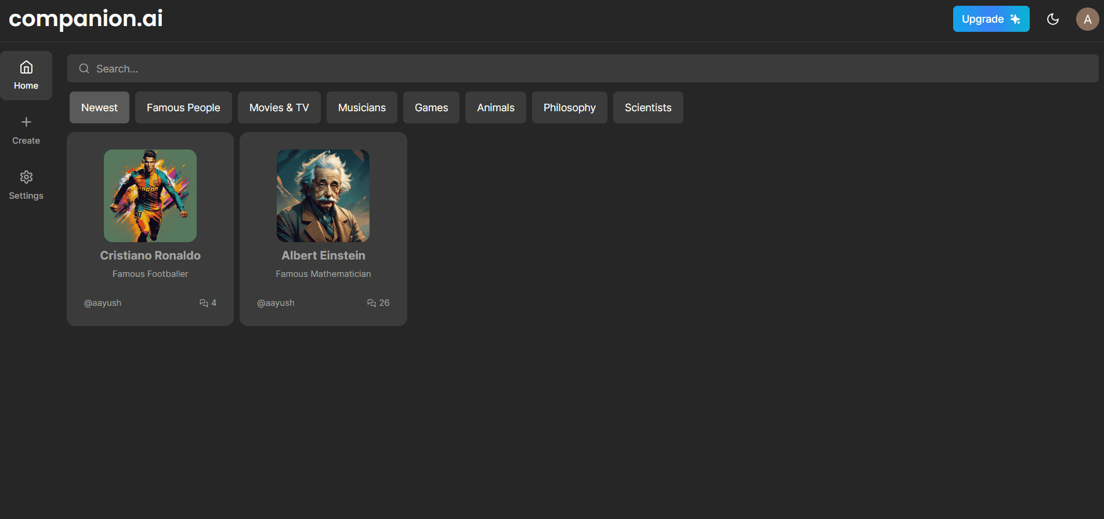Select the Games category
This screenshot has height=519, width=1104.
431,108
